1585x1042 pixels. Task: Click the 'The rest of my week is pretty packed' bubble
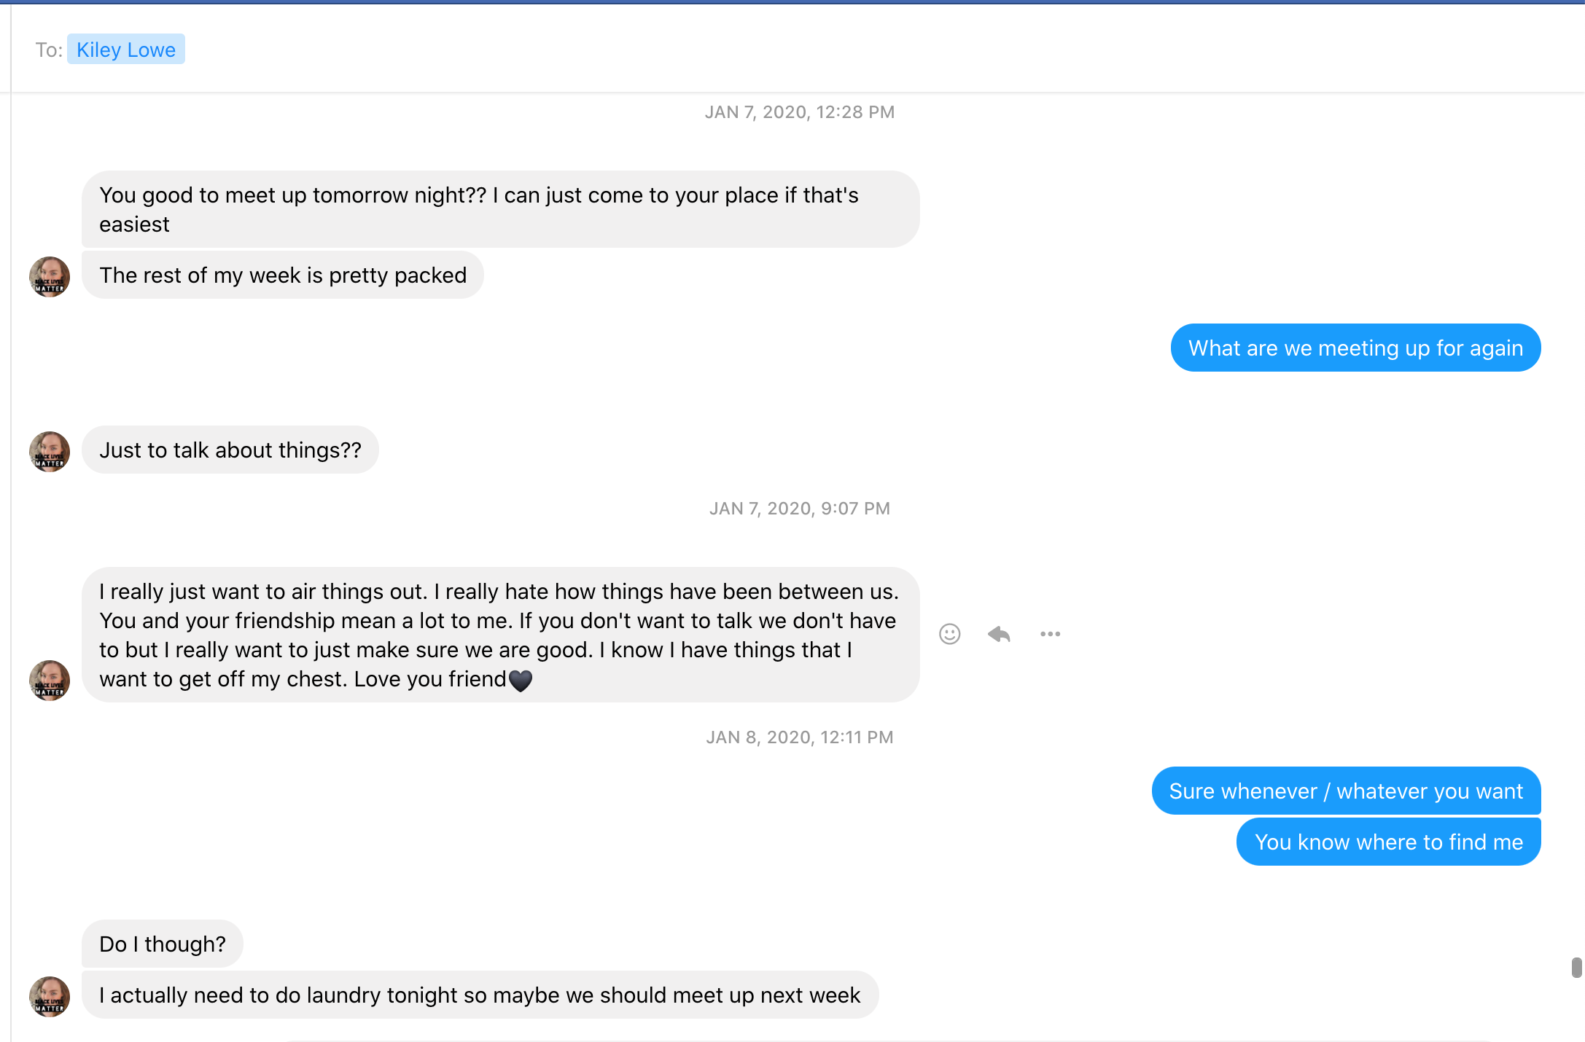point(283,275)
